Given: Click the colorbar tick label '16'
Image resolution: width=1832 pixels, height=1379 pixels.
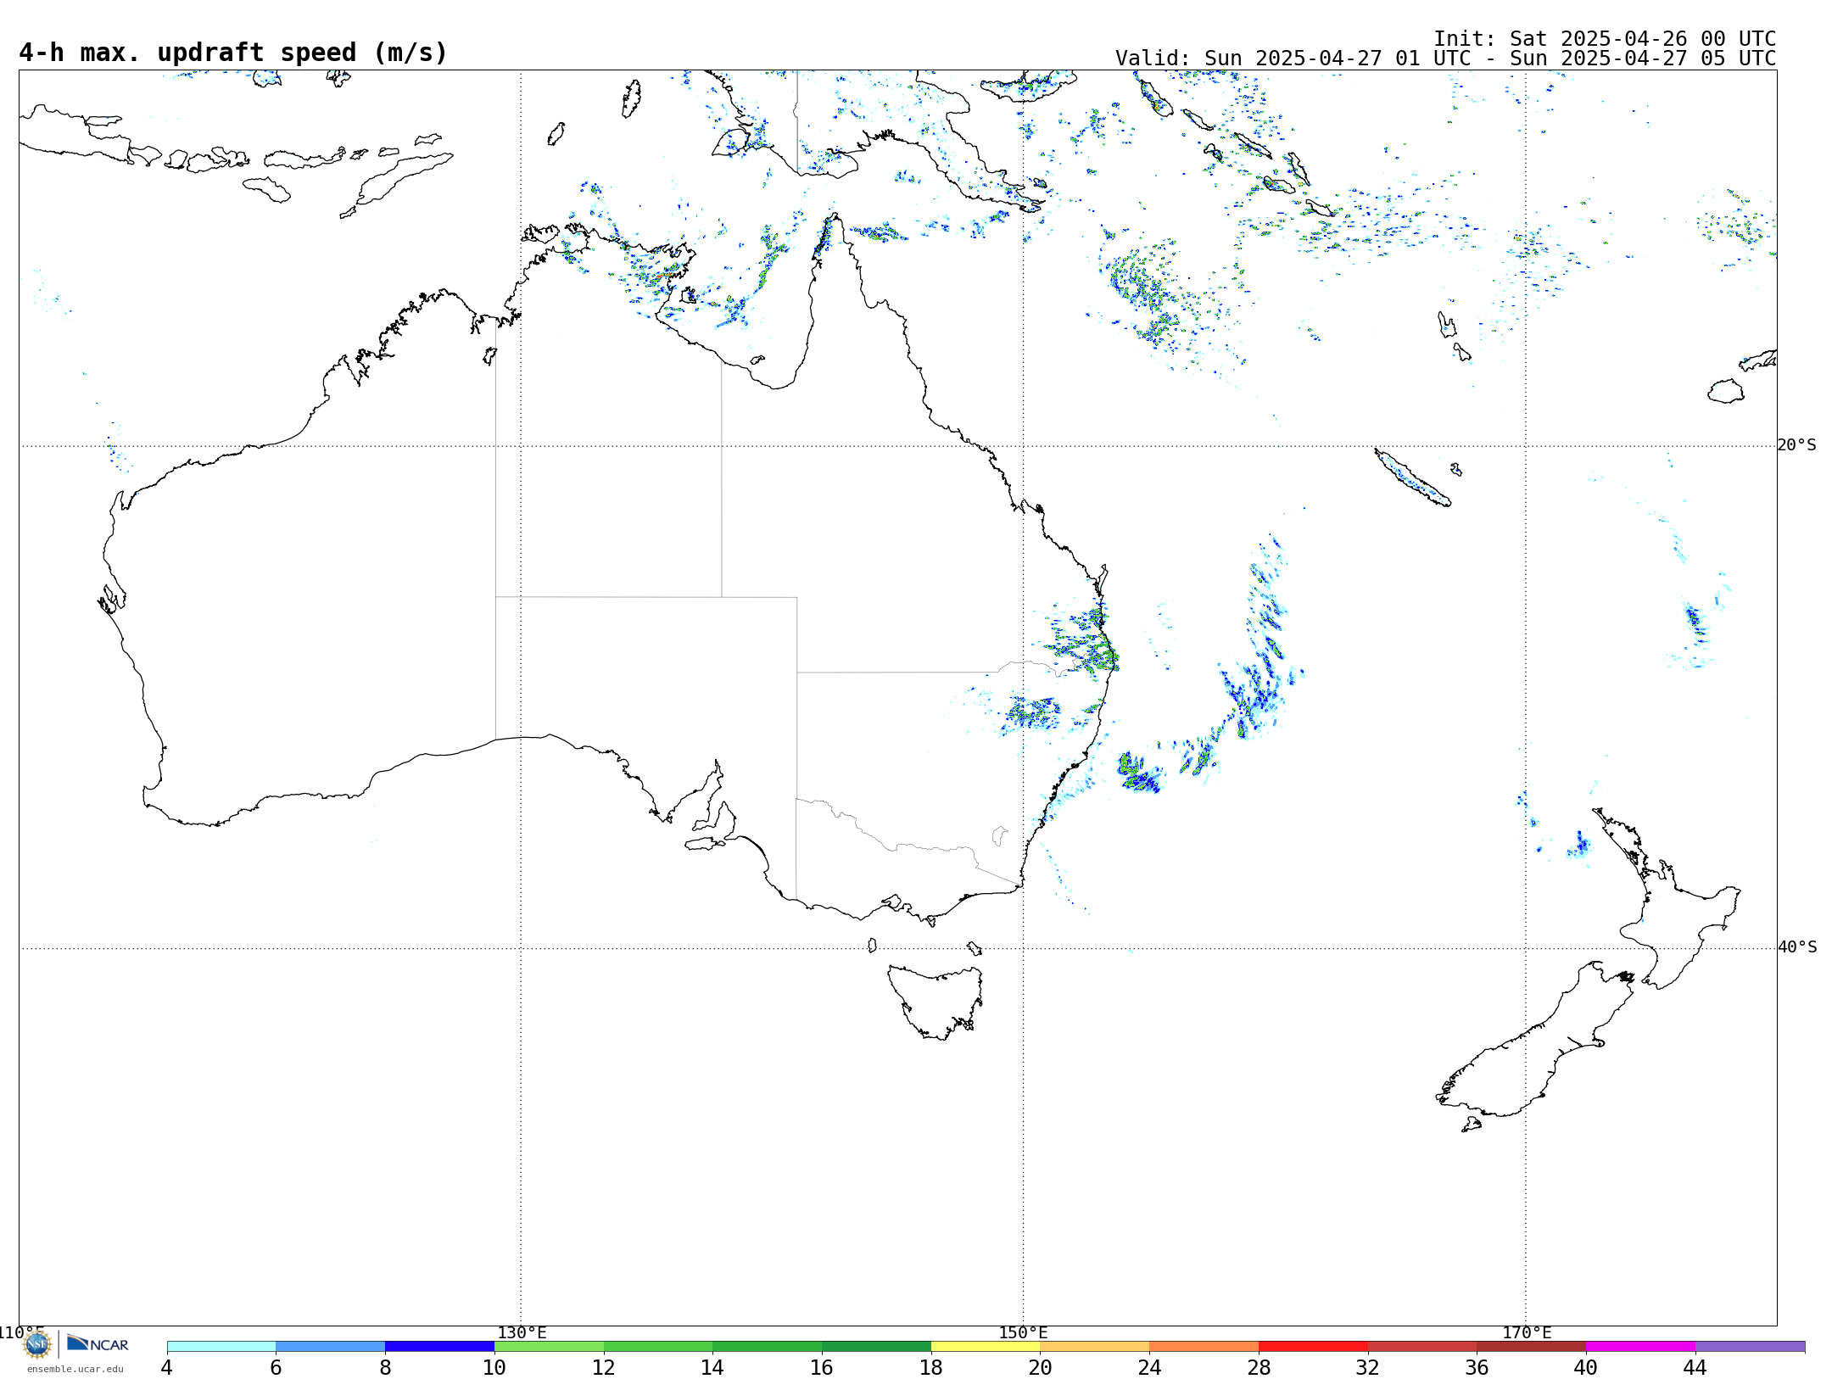Looking at the screenshot, I should [x=822, y=1367].
